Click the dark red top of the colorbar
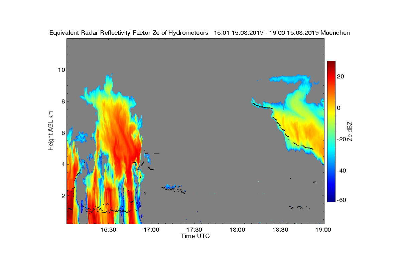Viewport: 401px width, 267px height. pyautogui.click(x=331, y=63)
